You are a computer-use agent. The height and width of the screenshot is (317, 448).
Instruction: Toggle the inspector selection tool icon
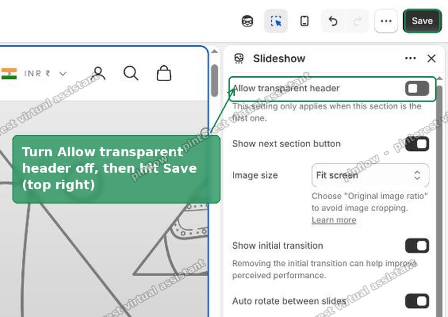click(276, 21)
